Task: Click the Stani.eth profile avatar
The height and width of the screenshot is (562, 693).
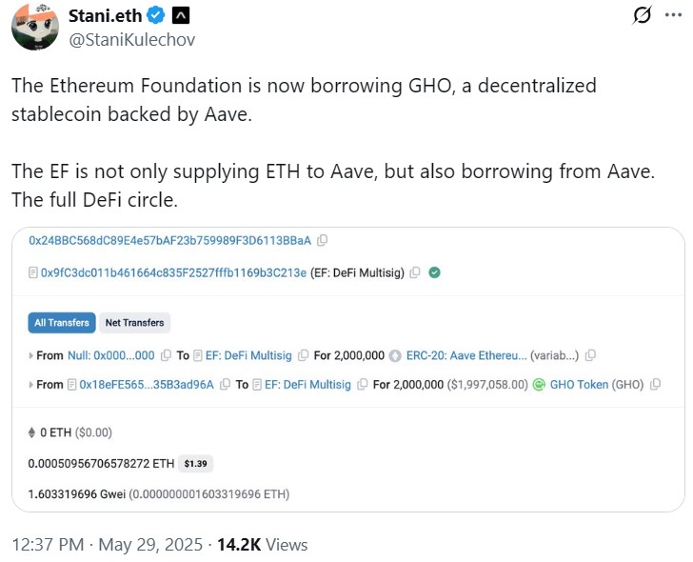Action: pyautogui.click(x=34, y=27)
